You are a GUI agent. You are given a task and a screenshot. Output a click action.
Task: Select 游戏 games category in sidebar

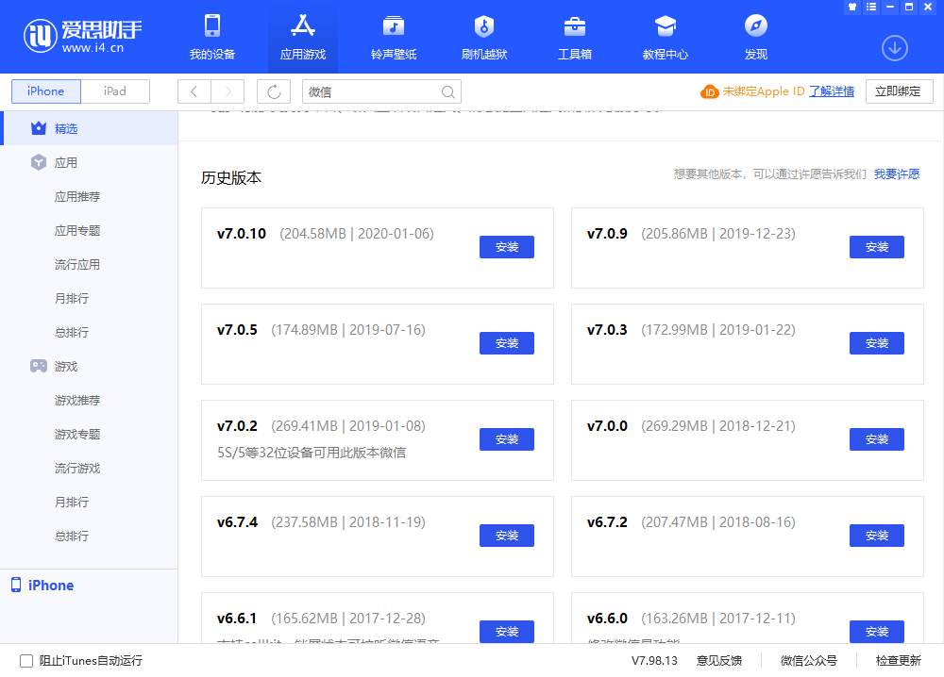(89, 366)
